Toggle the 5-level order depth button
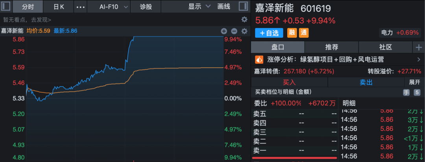425x162 pixels. tap(417, 92)
